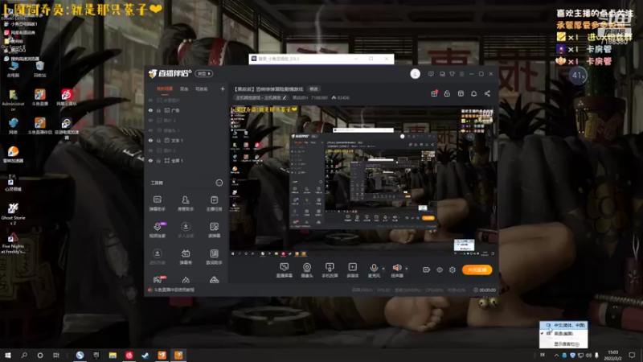This screenshot has width=643, height=362.
Task: Toggle preview eye icon beside settings gear
Action: point(440,269)
